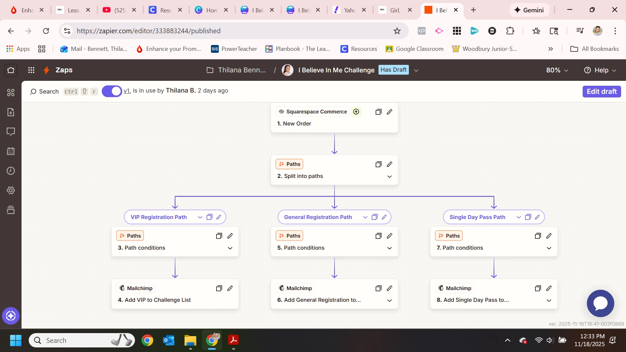Open the Zapier home icon
The image size is (626, 352).
[11, 70]
